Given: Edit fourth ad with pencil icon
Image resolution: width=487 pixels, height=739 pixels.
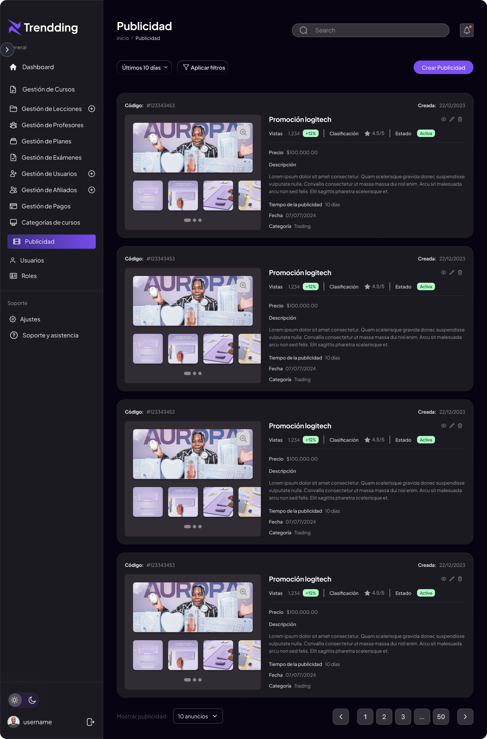Looking at the screenshot, I should click(x=451, y=579).
